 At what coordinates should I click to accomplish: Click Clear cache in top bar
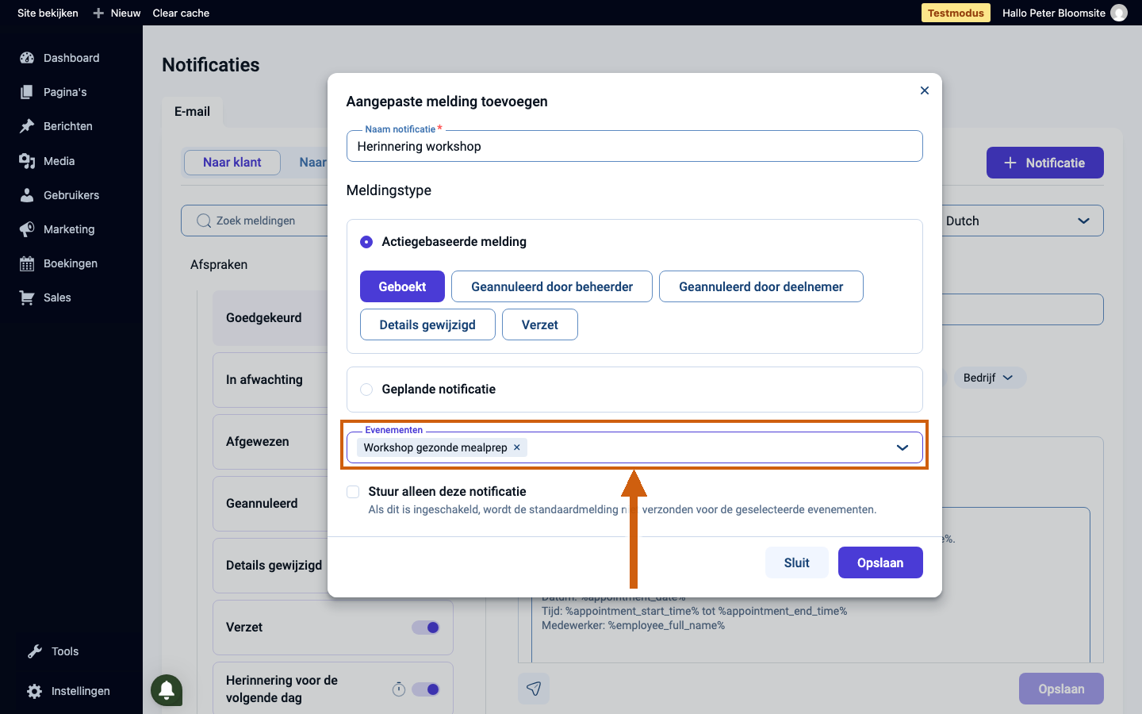point(181,13)
